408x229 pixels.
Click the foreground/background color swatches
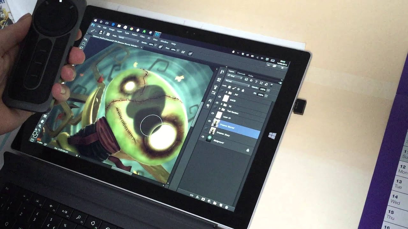coord(35,134)
